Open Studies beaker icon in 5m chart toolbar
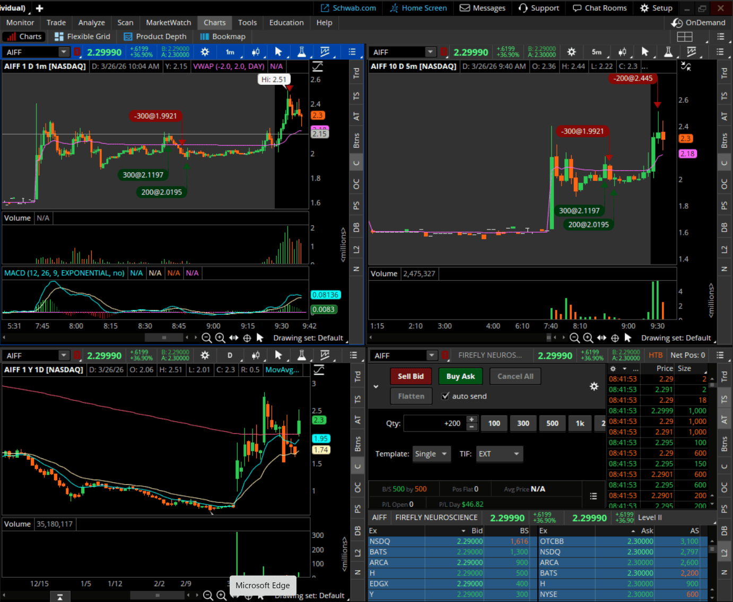 [668, 52]
